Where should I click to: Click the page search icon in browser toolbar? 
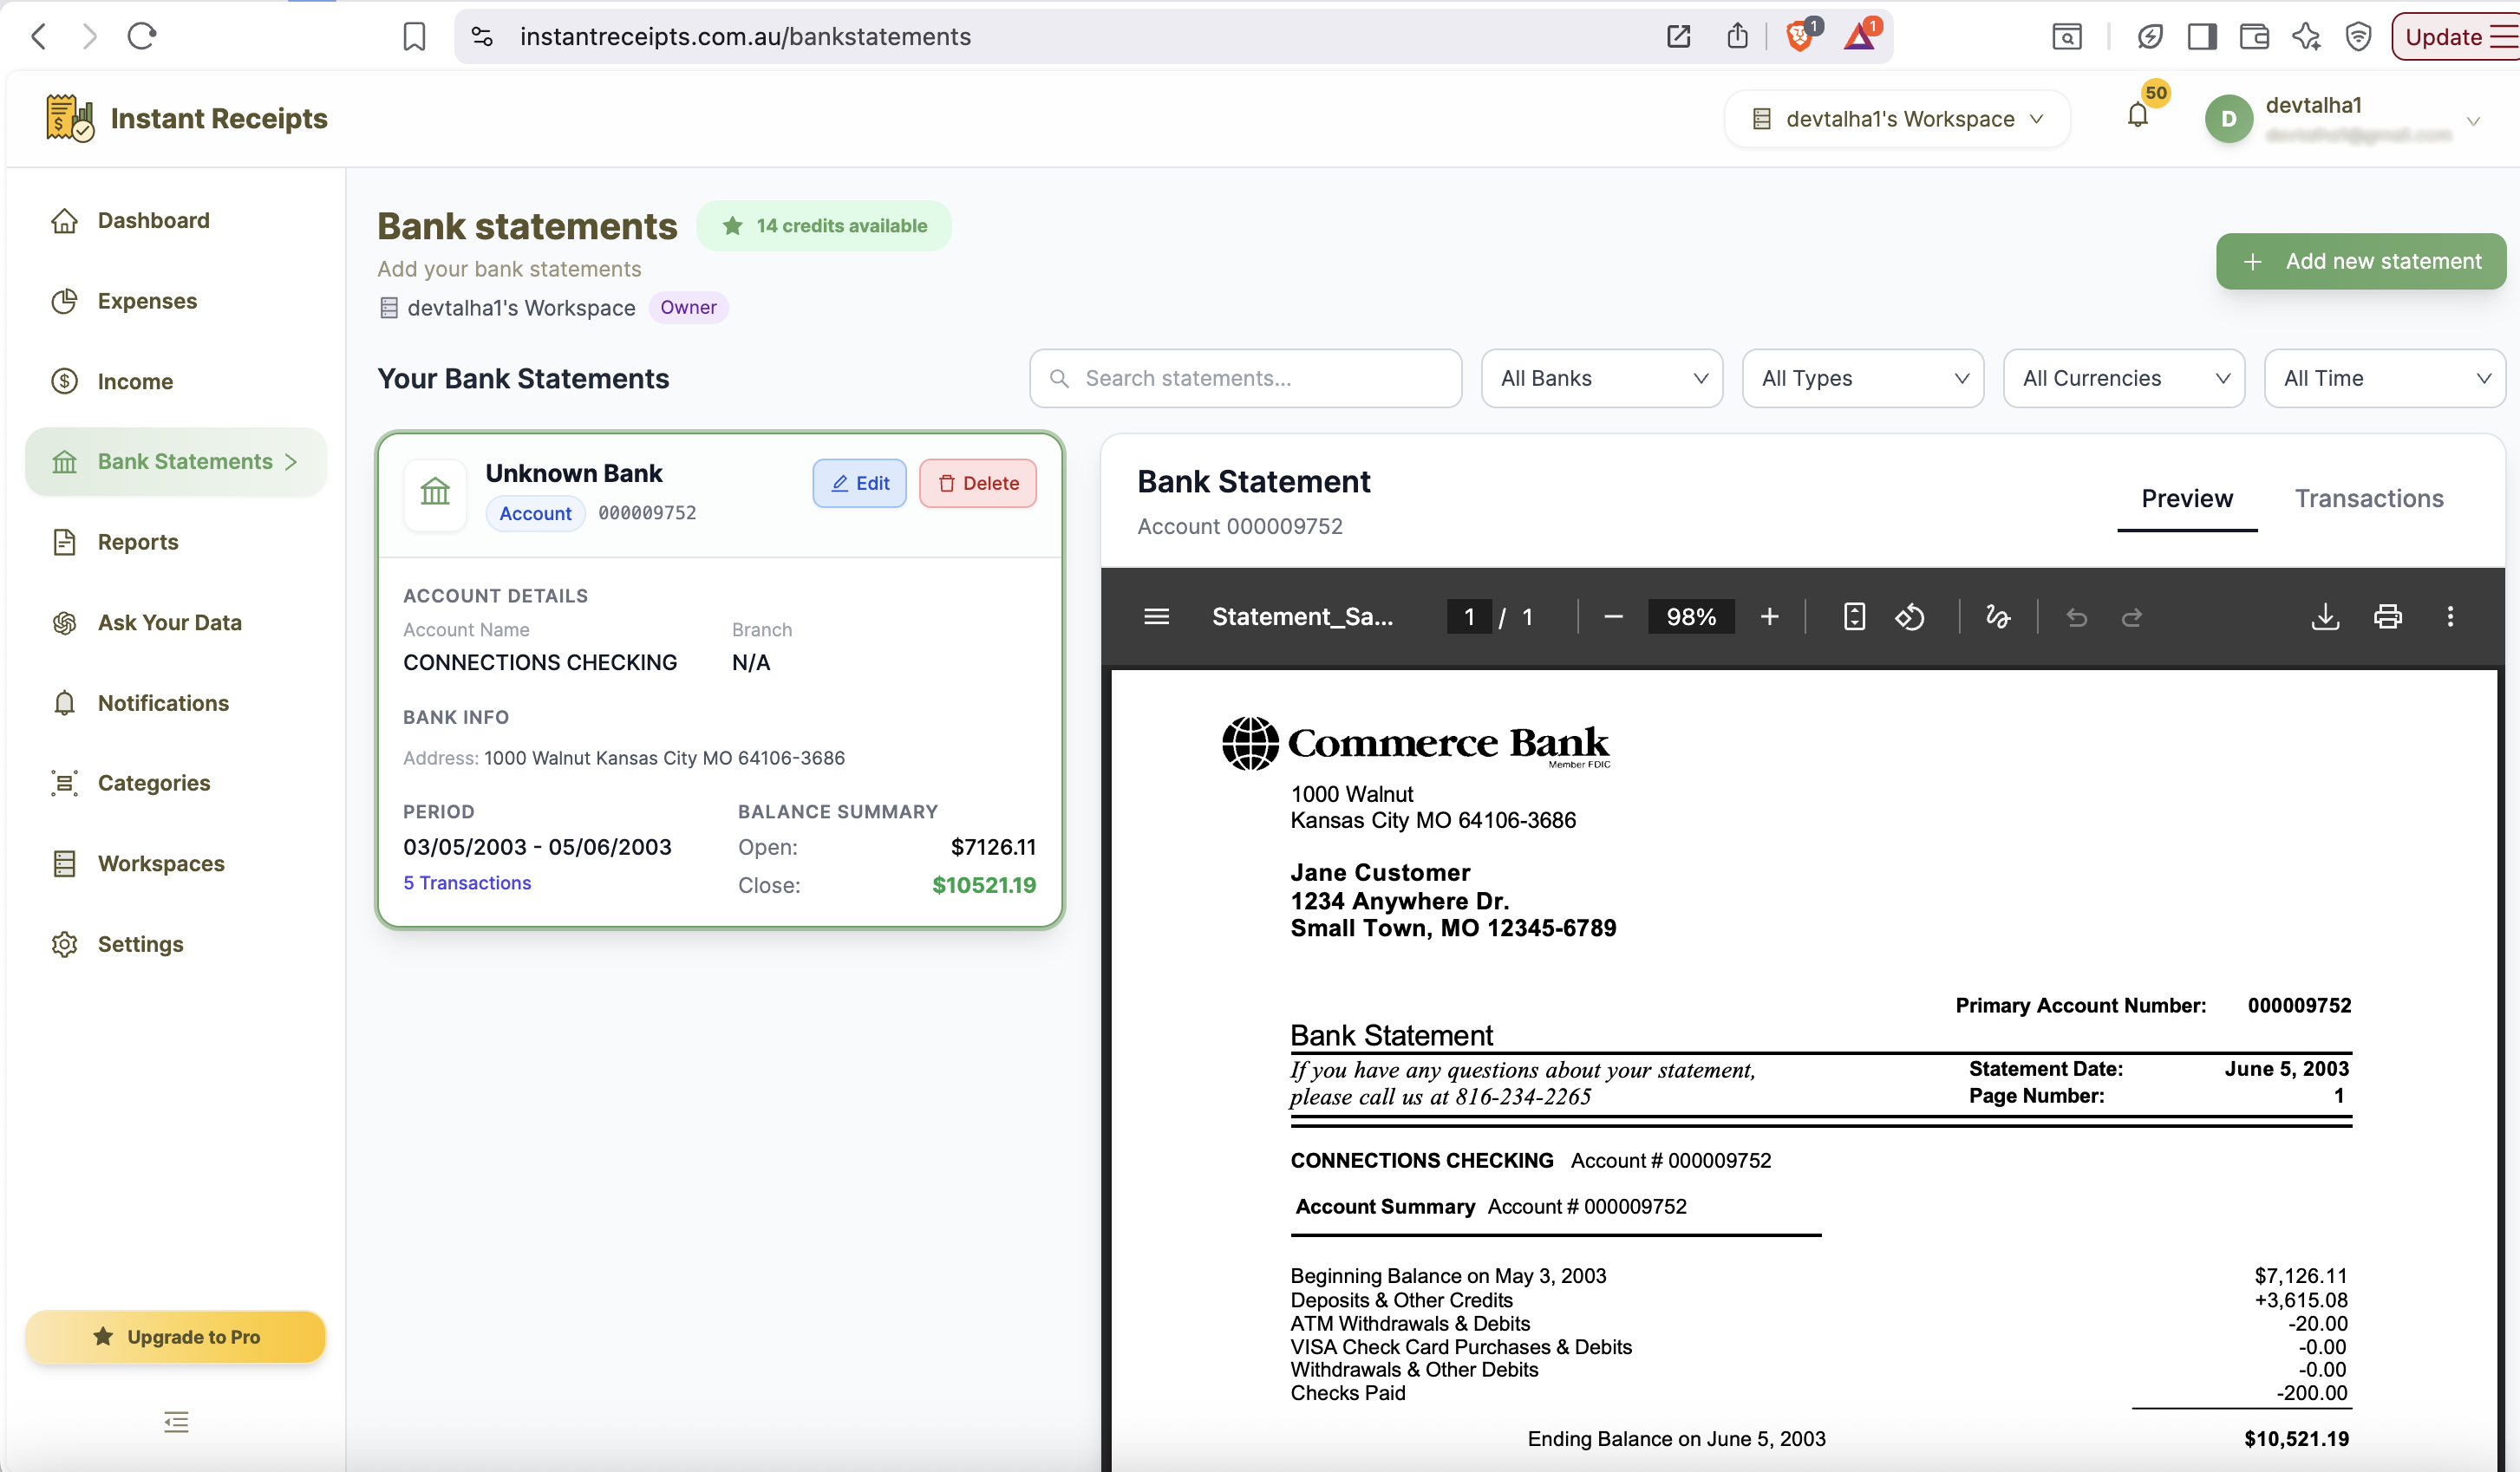pos(2067,37)
